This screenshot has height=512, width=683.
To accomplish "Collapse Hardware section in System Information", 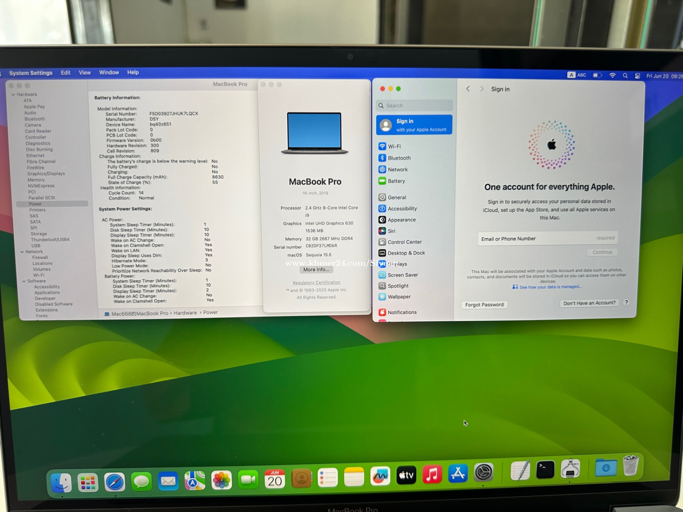I will click(x=13, y=95).
